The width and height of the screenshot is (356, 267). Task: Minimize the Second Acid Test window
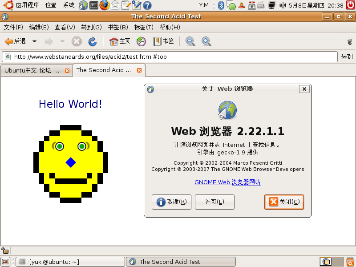(x=327, y=16)
